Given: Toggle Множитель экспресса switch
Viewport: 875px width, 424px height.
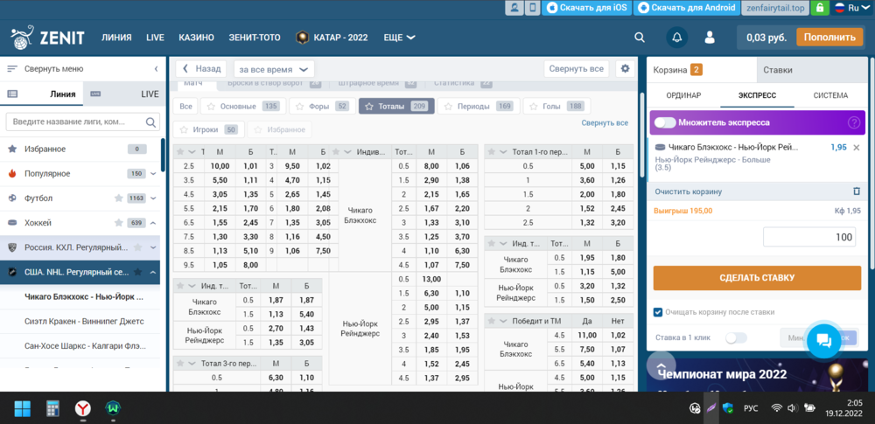Looking at the screenshot, I should click(x=665, y=122).
